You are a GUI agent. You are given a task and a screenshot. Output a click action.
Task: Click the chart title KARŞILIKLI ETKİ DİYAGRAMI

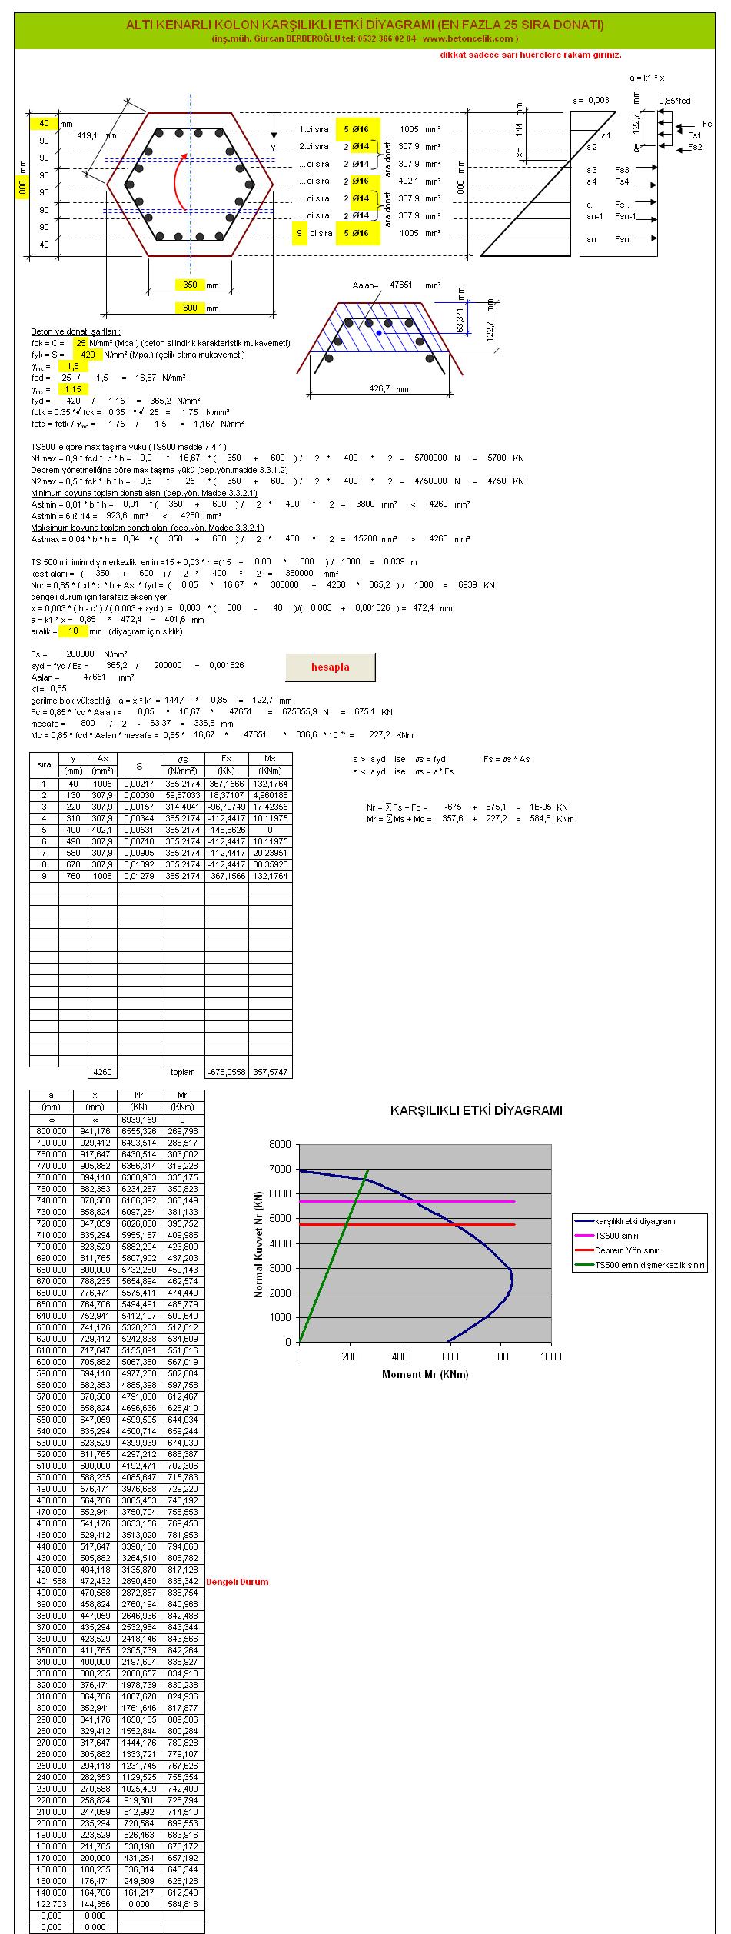click(x=476, y=1110)
